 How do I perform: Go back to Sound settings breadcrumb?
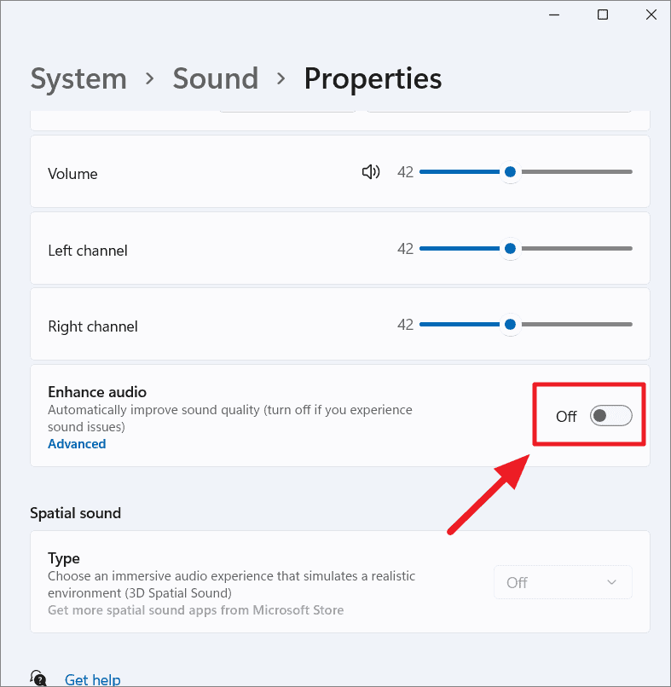[215, 78]
